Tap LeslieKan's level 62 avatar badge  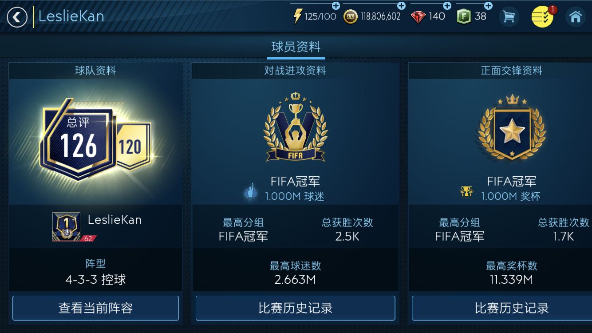[x=67, y=227]
